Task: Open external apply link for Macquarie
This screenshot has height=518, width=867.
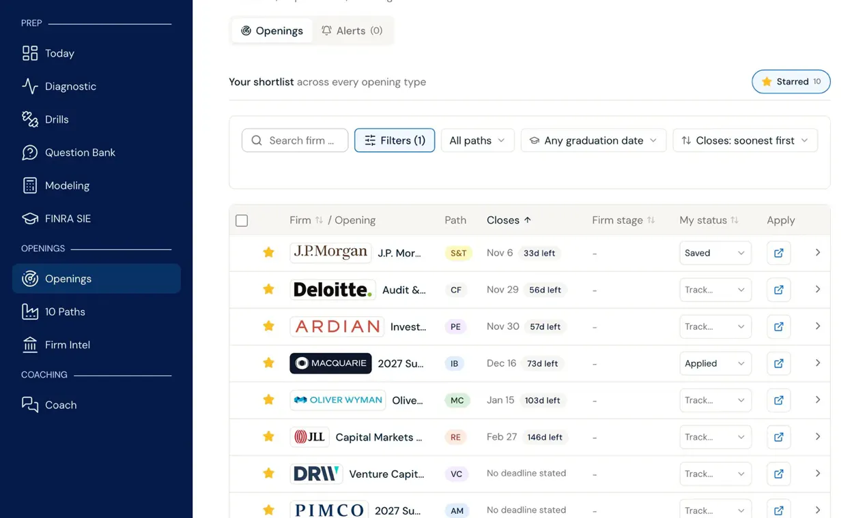Action: tap(778, 363)
